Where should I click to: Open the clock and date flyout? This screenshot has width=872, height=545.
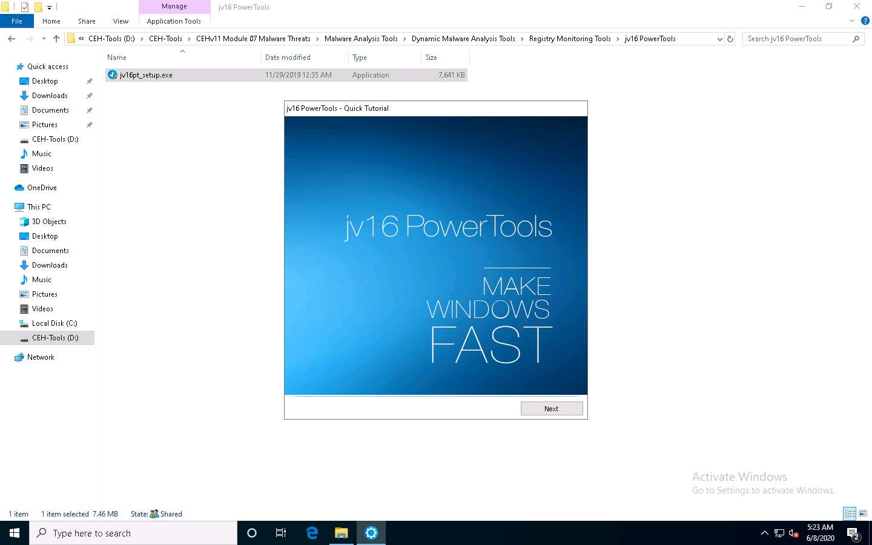point(821,533)
